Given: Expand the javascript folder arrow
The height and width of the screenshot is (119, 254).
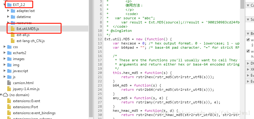Looking at the screenshot, I should pyautogui.click(x=5, y=71).
